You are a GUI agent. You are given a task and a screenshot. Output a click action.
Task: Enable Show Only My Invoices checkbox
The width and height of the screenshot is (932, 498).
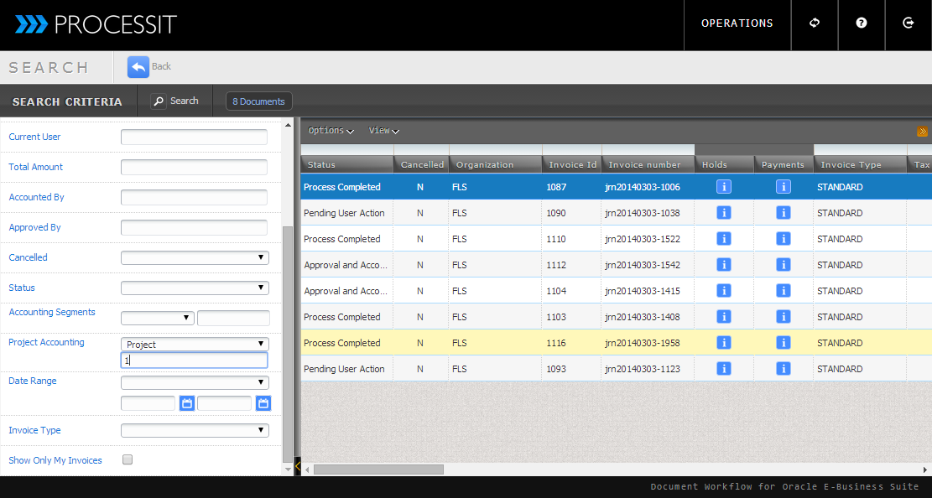click(128, 459)
